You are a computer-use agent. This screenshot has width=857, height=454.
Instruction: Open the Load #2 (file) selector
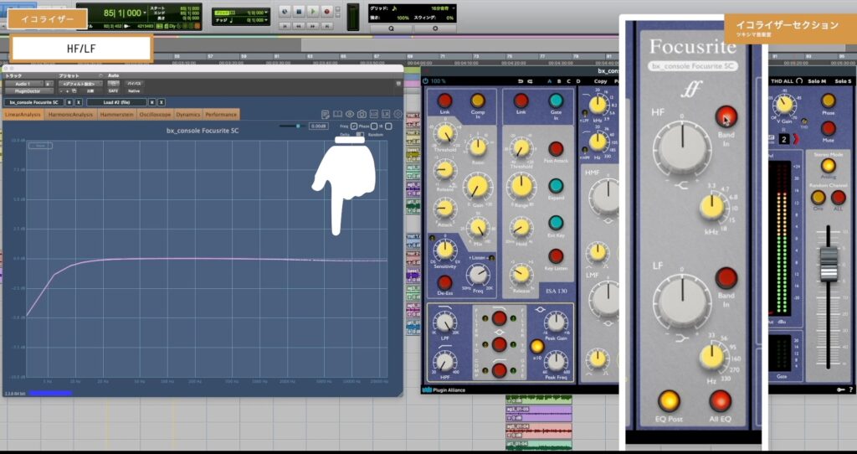[116, 102]
